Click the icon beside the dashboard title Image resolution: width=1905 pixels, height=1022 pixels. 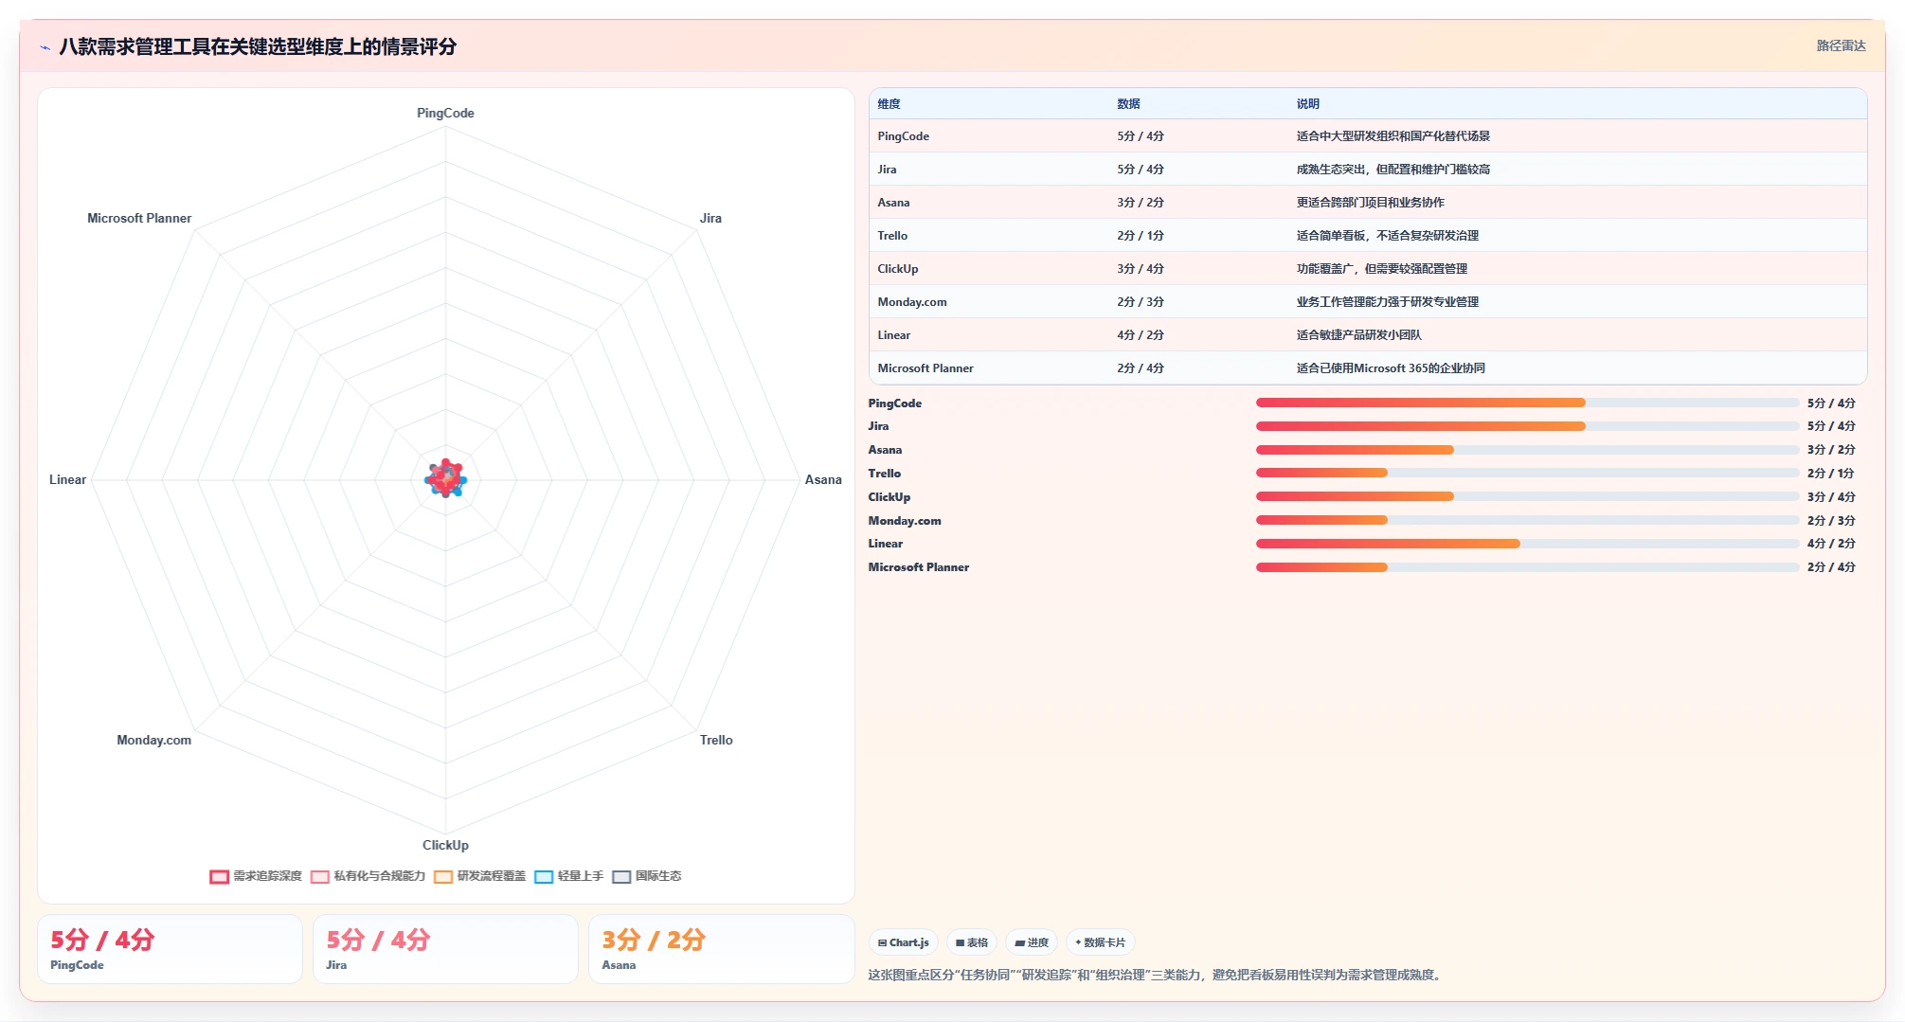point(45,47)
